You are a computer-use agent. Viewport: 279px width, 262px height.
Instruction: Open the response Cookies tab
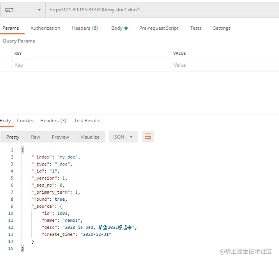point(25,121)
